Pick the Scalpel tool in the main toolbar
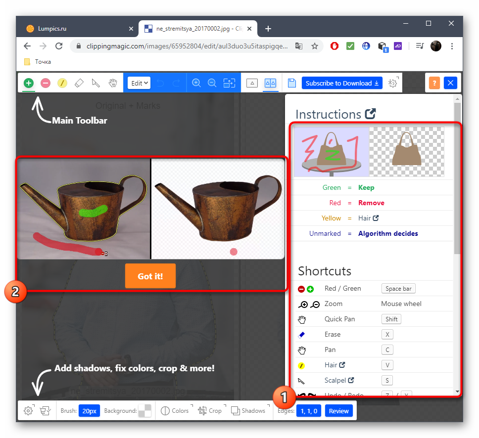The height and width of the screenshot is (438, 479). coord(96,83)
